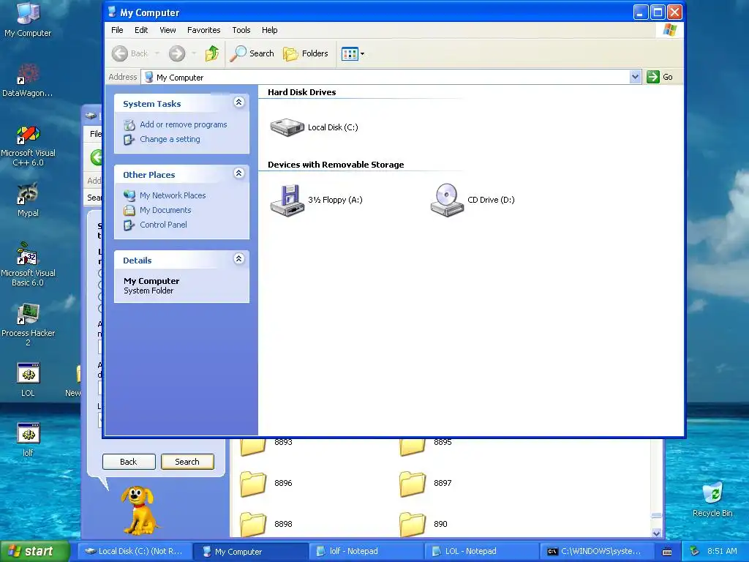Select My Computer desktop icon

(28, 20)
